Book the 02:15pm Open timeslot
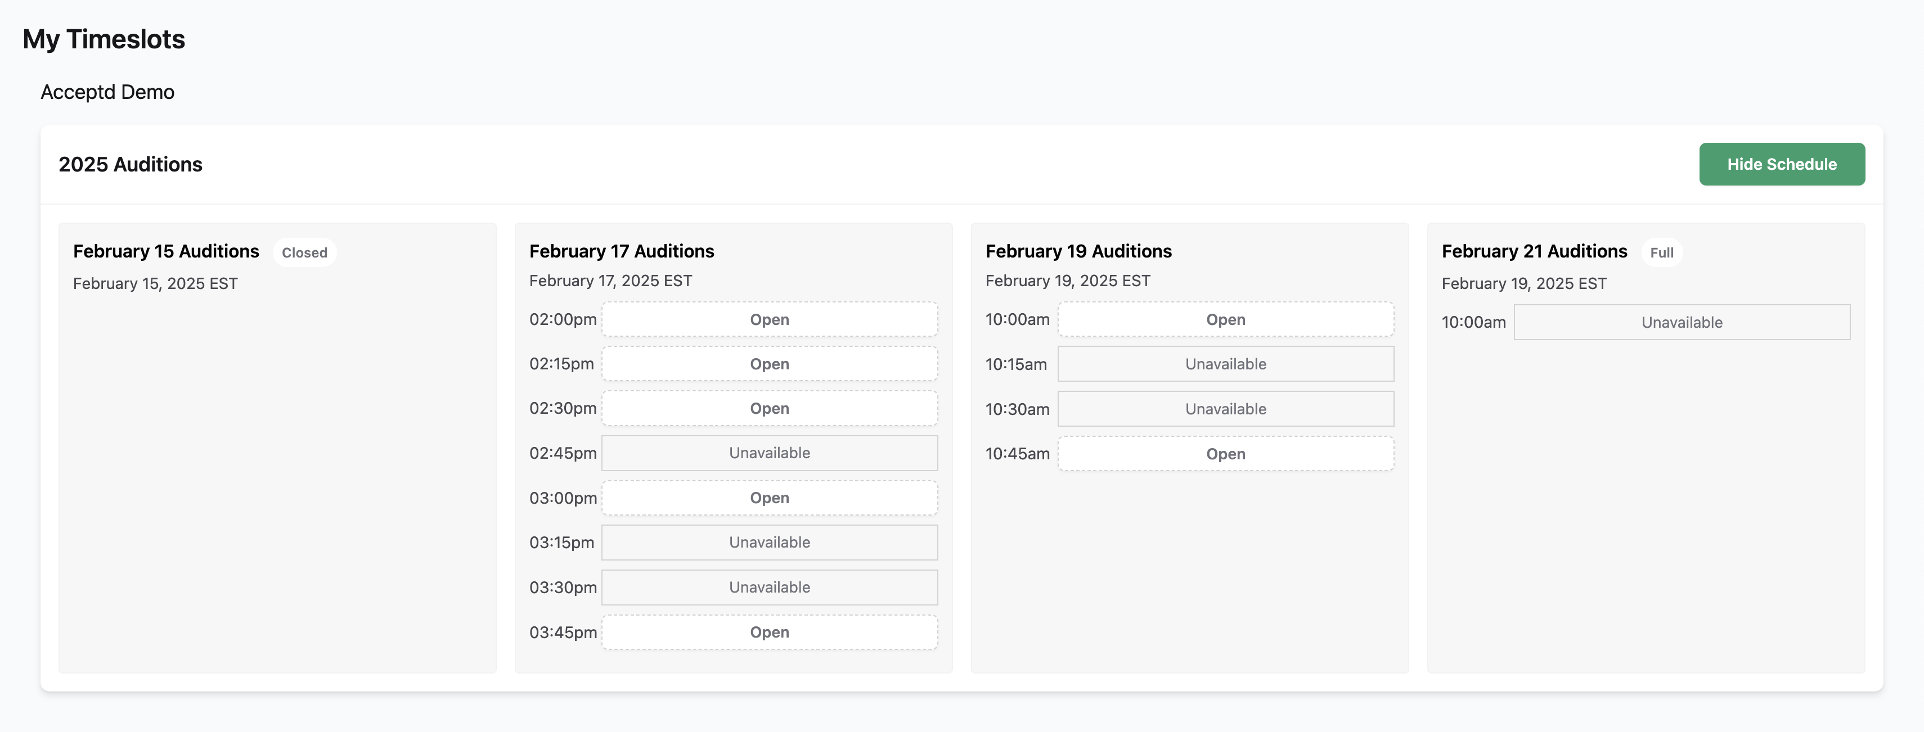 (x=769, y=364)
